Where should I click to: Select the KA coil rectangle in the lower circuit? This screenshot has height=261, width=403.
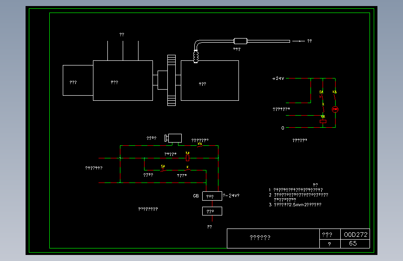[187, 158]
